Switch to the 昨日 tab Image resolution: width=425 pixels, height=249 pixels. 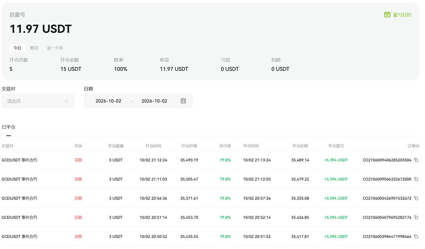[34, 48]
